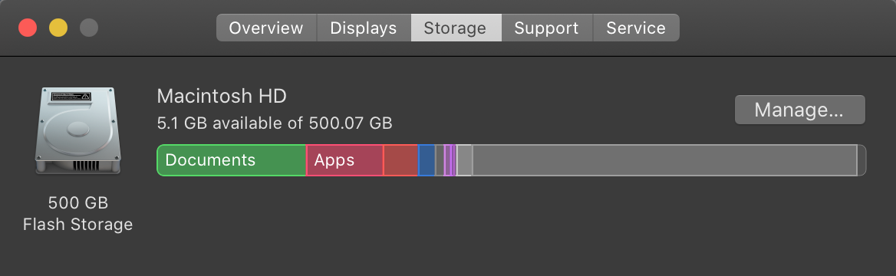Click the 5.1 GB available text

[x=275, y=123]
